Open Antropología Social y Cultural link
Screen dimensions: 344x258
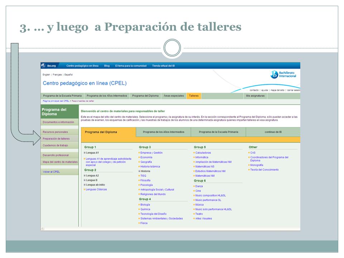pyautogui.click(x=157, y=190)
